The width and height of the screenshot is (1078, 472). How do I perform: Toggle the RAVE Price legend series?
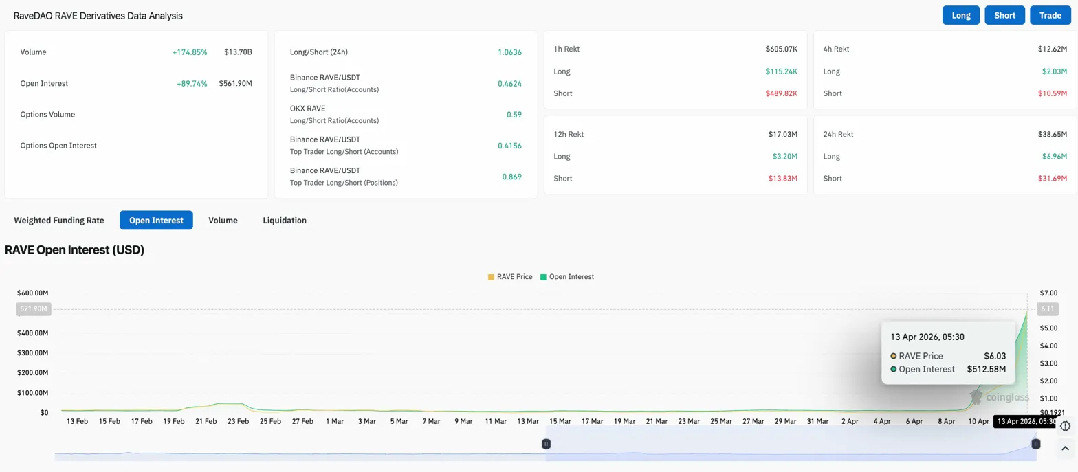tap(510, 276)
